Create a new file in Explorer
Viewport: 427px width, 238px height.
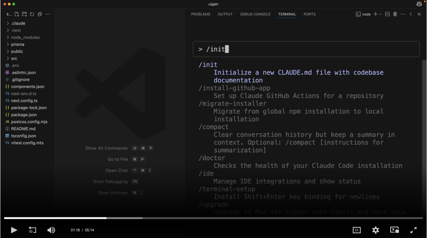click(x=16, y=14)
